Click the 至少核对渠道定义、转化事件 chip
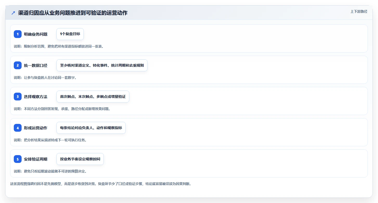378x203 pixels. pos(102,65)
